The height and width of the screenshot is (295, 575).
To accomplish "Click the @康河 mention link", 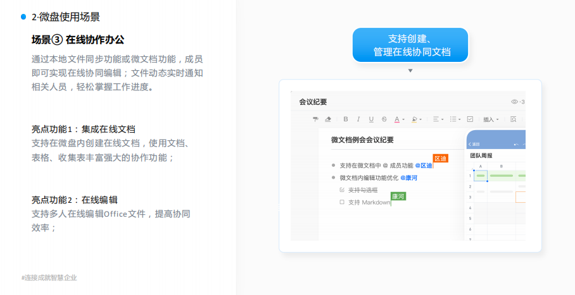I will coord(408,178).
